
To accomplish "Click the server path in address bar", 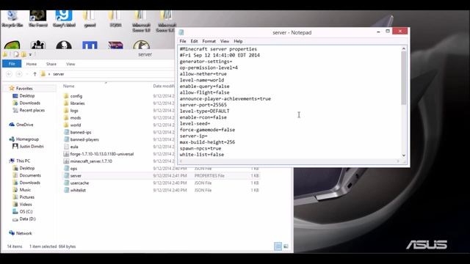I will point(59,74).
